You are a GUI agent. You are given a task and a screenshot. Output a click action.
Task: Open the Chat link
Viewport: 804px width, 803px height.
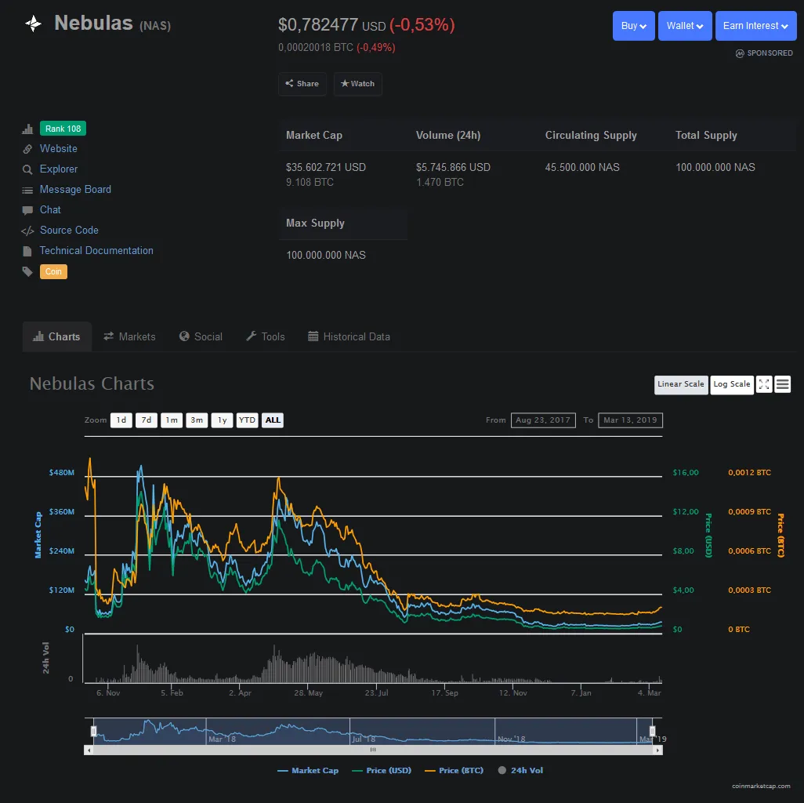click(50, 210)
